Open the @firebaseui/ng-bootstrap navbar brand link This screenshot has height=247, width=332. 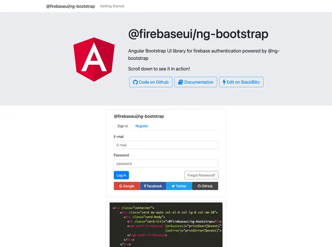click(x=70, y=6)
